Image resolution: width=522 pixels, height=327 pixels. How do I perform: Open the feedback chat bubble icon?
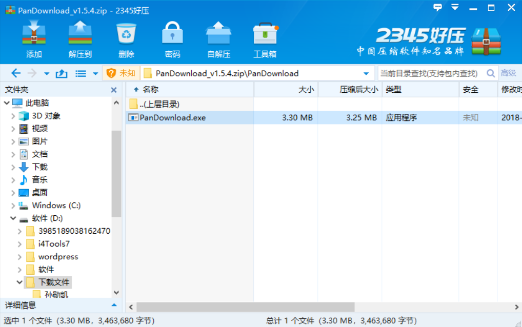click(437, 7)
